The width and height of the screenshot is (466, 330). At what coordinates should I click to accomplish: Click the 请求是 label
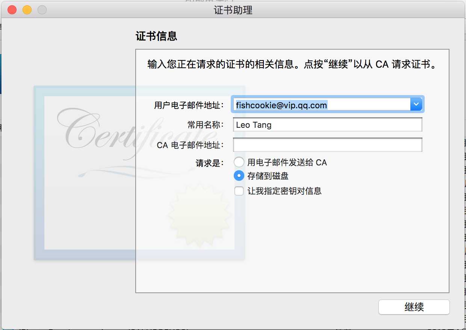[x=209, y=163]
